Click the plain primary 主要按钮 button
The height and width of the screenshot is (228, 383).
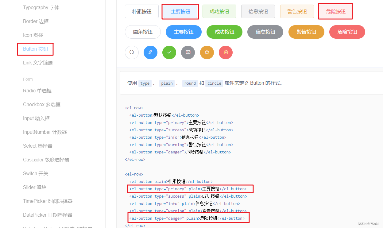pyautogui.click(x=180, y=11)
